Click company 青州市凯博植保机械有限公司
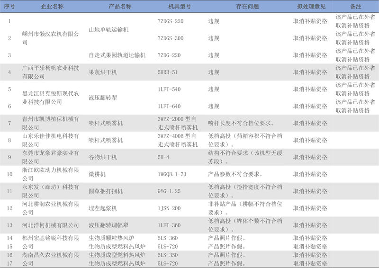The width and height of the screenshot is (379, 268). pos(51,123)
